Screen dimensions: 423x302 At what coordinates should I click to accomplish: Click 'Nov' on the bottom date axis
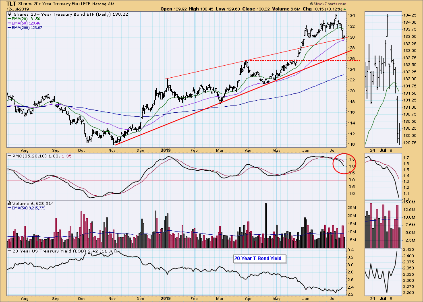coord(112,298)
